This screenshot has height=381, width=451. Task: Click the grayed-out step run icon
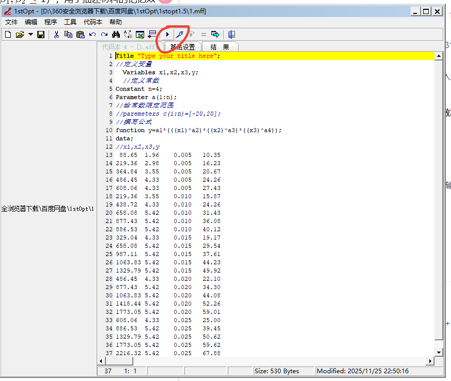(x=192, y=35)
